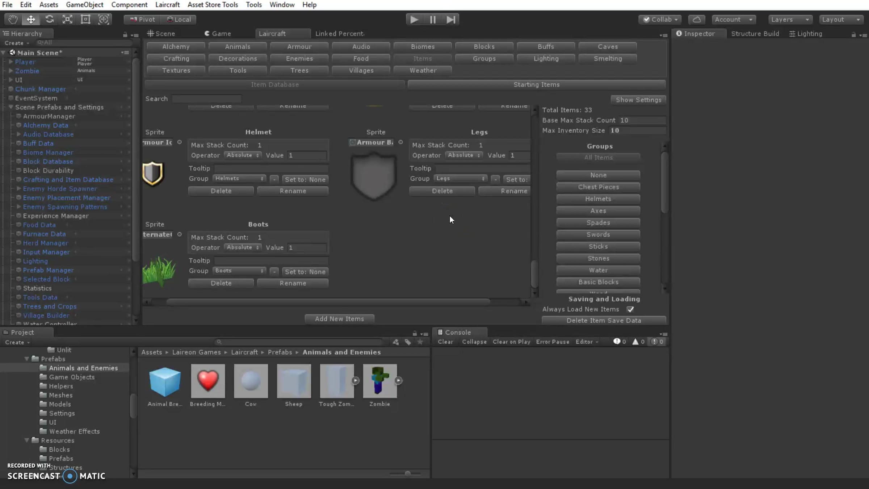Open the Project search-by-label filter icon
Image resolution: width=869 pixels, height=489 pixels.
click(x=408, y=342)
